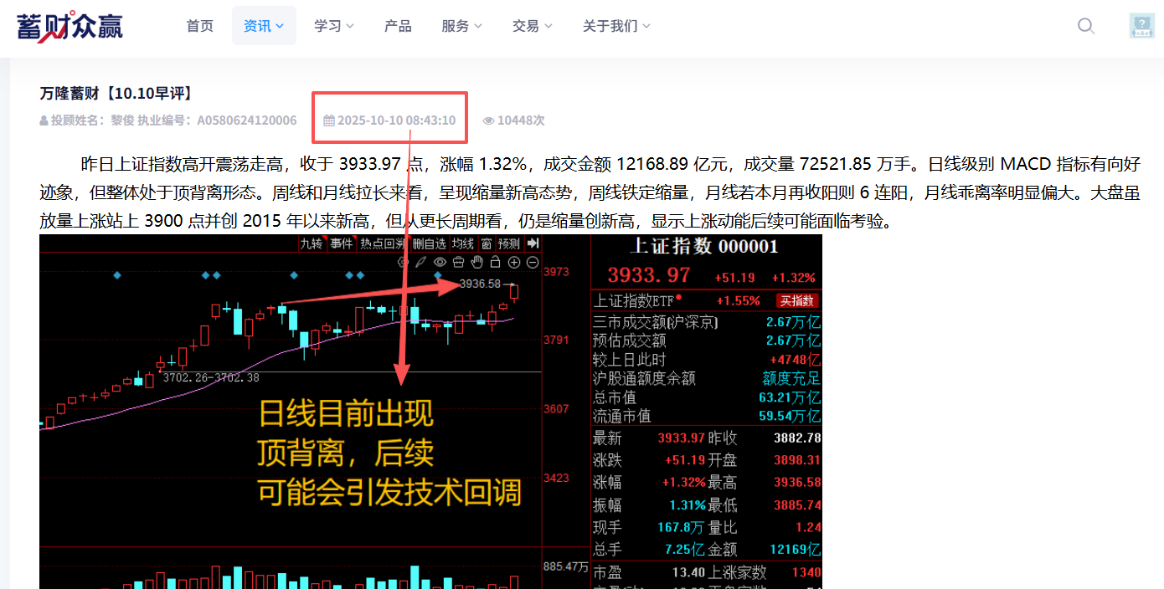Toggle the eye visibility icon on chart
Viewport: 1164px width, 589px height.
(x=440, y=263)
